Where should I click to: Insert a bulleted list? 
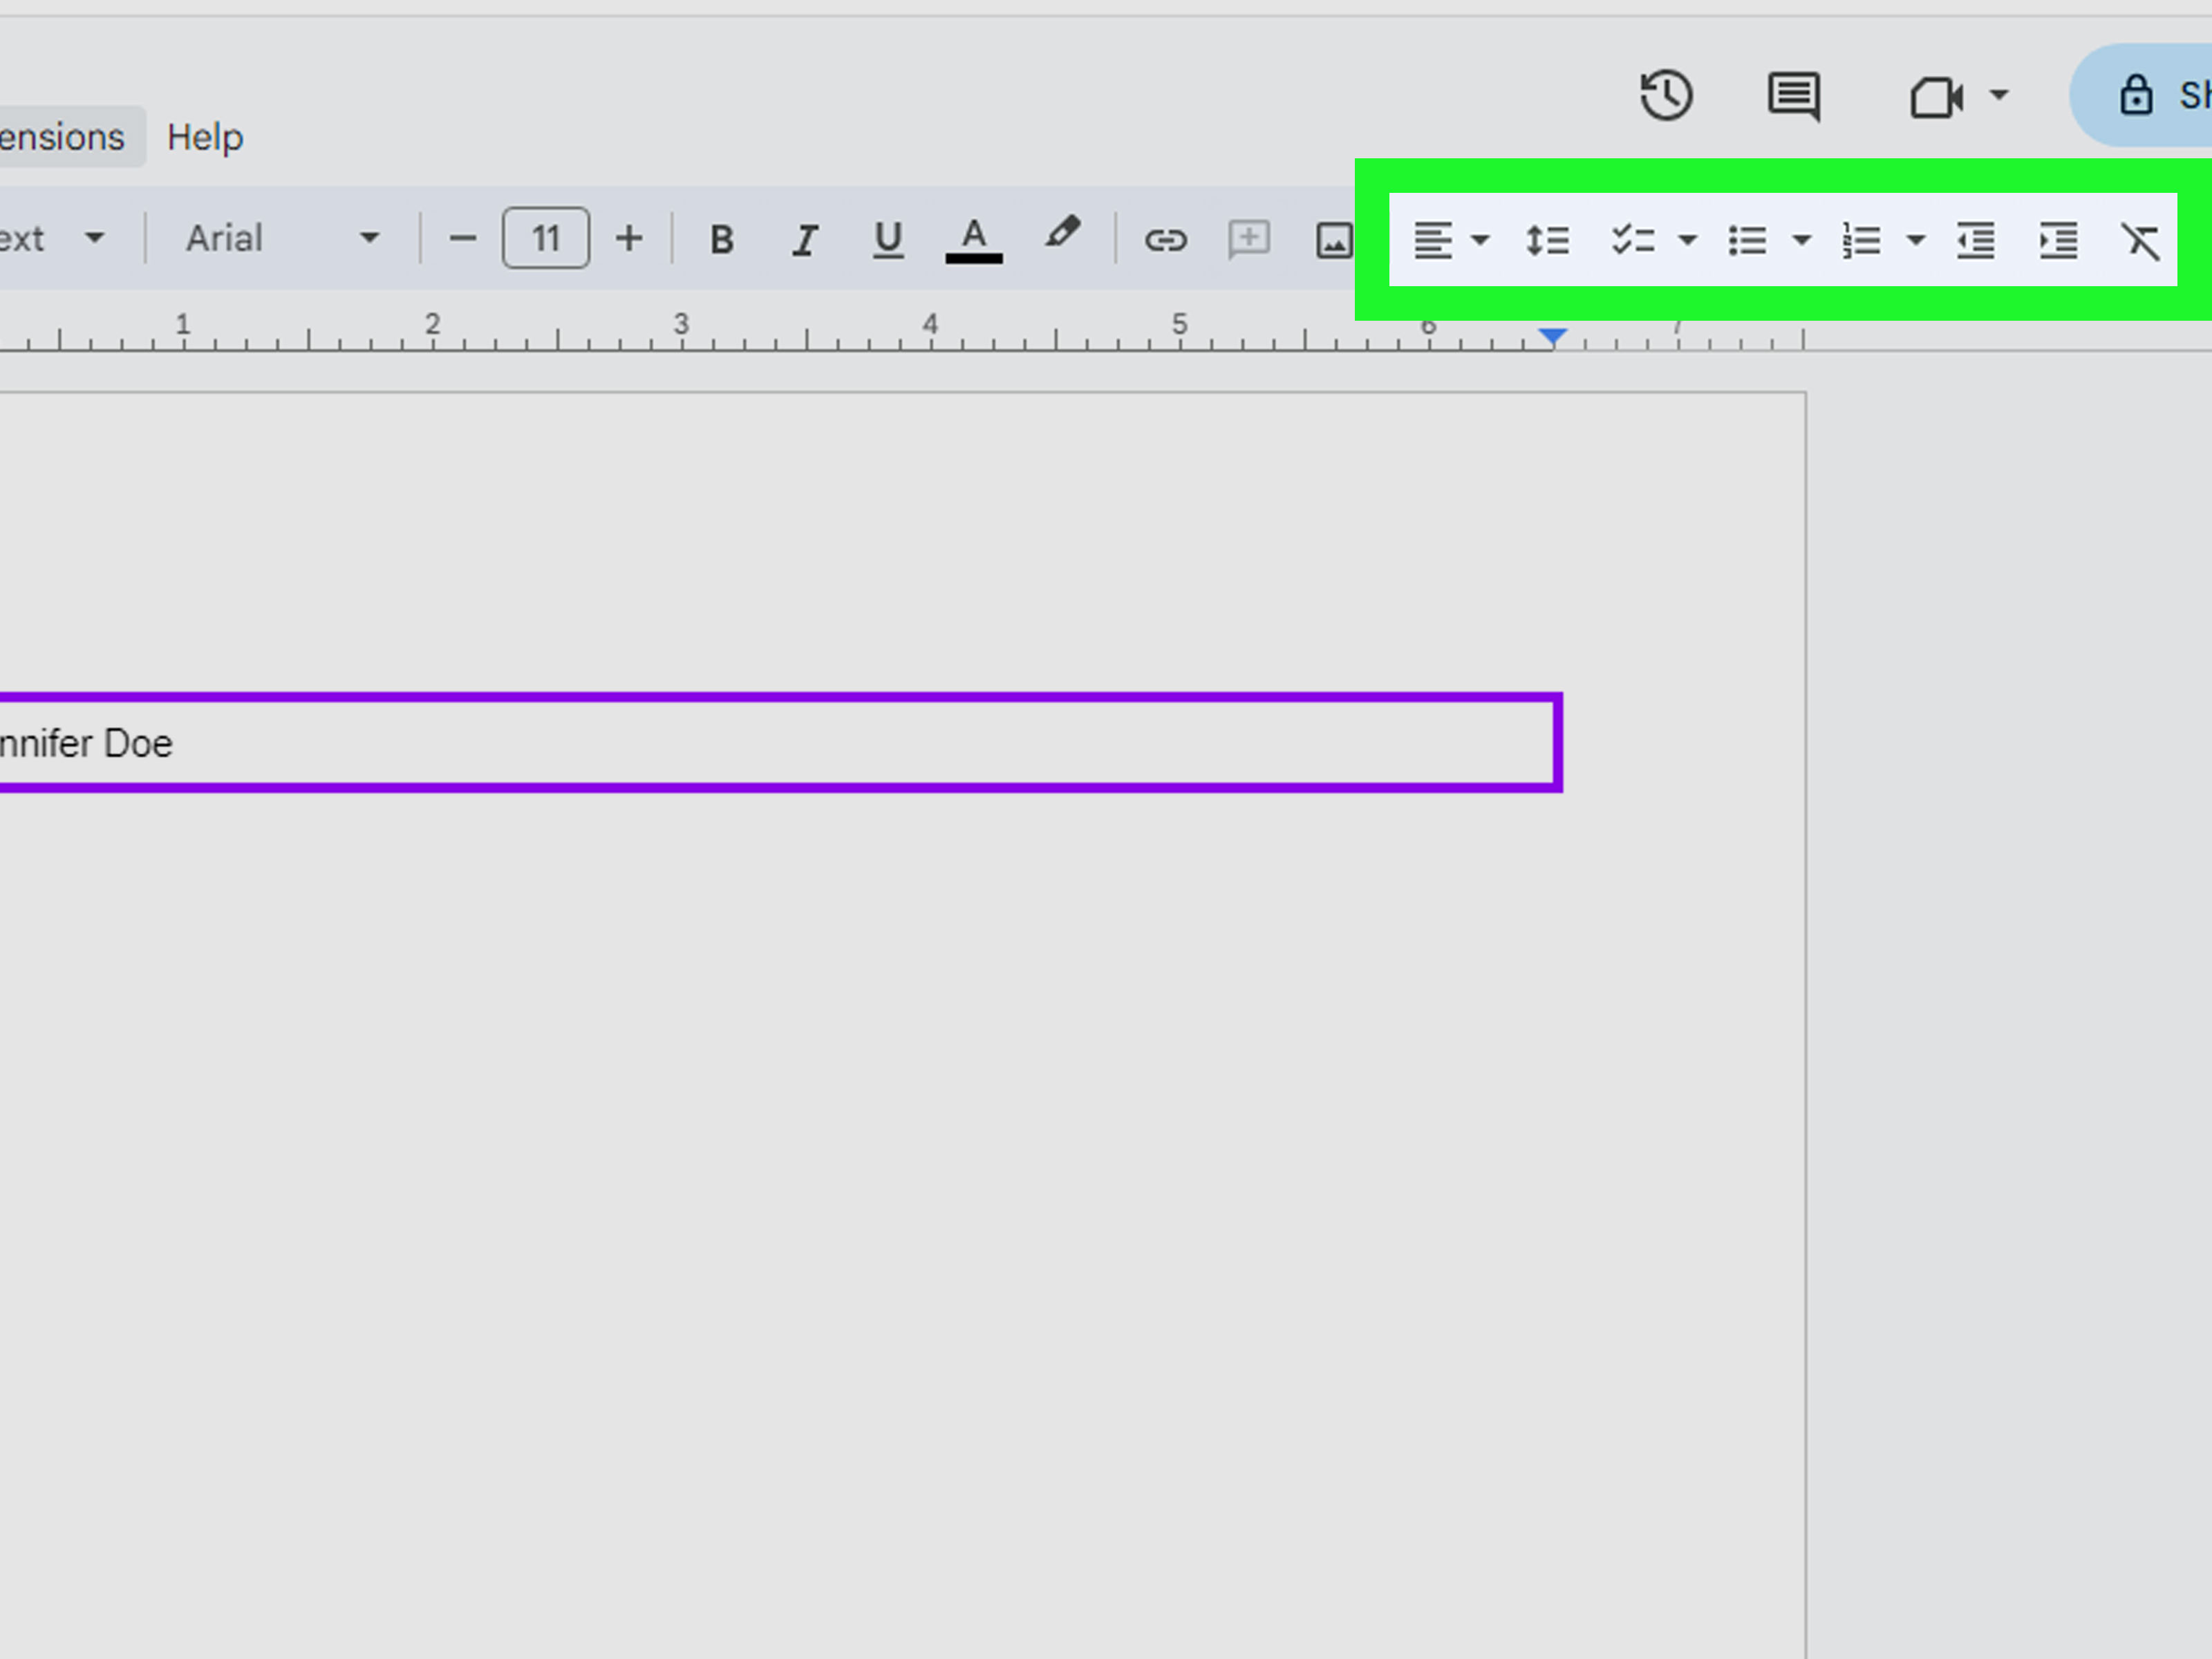click(x=1747, y=241)
